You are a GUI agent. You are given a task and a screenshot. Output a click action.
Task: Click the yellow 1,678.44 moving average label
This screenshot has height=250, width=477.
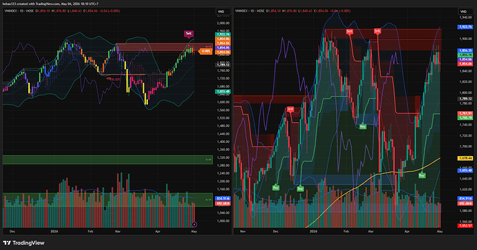coord(465,158)
